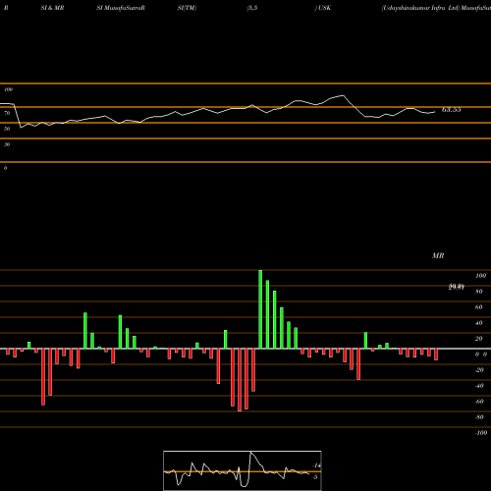Click the 29.84 value beside MR axis
The width and height of the screenshot is (491, 491).
(457, 287)
